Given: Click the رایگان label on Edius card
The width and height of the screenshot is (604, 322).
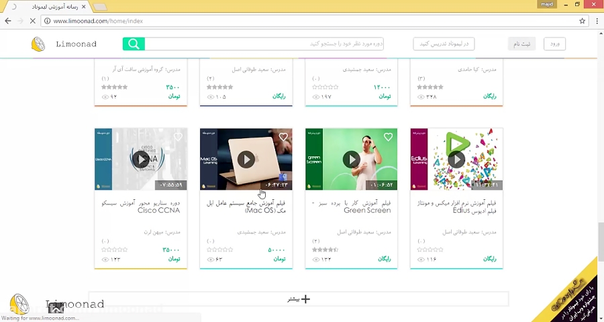Looking at the screenshot, I should 490,259.
